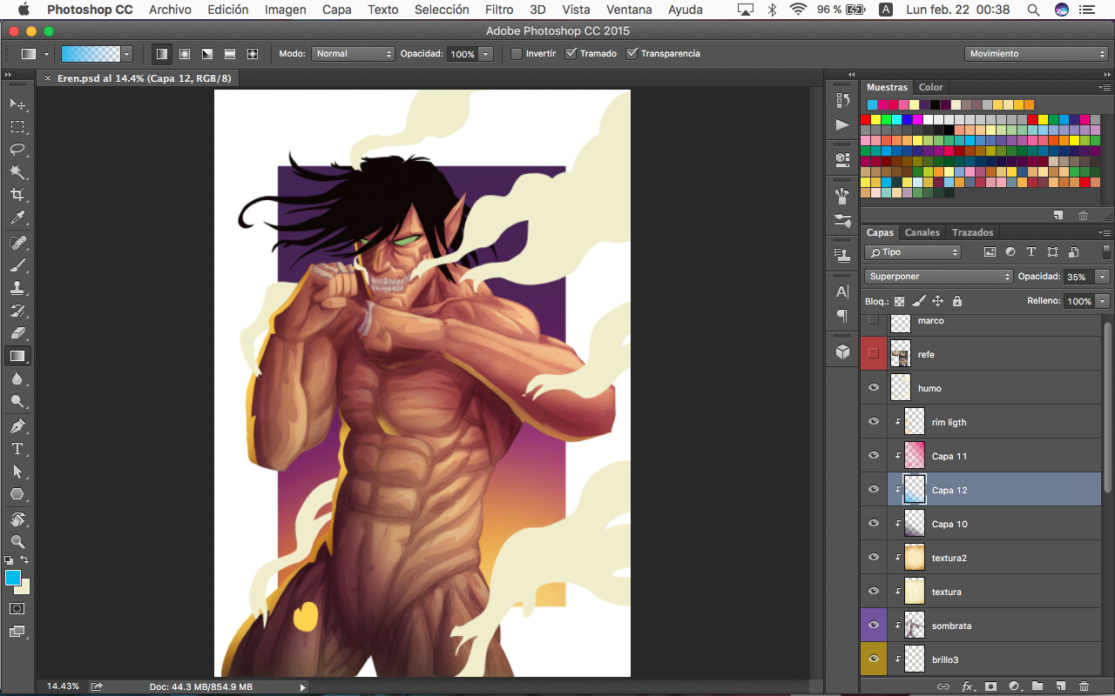Hide the Capa 11 layer
Screen dimensions: 1115x696
873,456
